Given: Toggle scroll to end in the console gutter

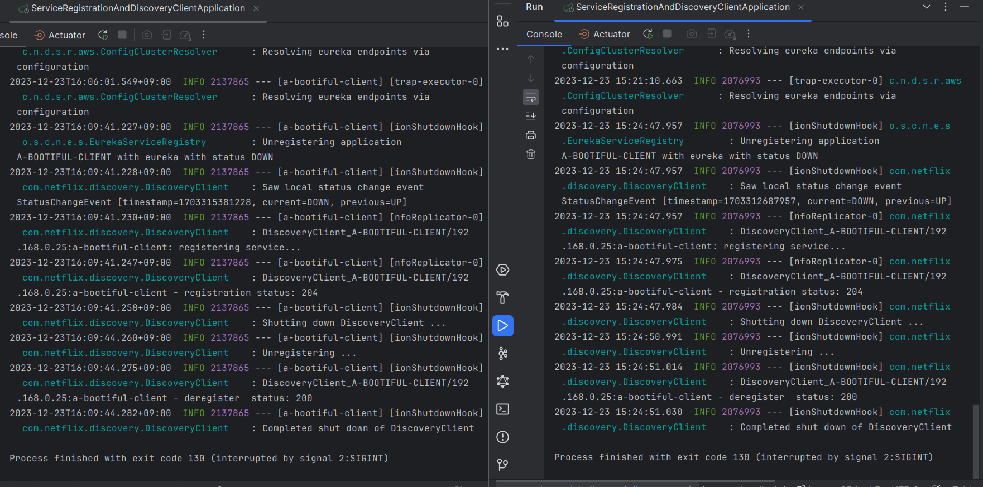Looking at the screenshot, I should [x=531, y=116].
